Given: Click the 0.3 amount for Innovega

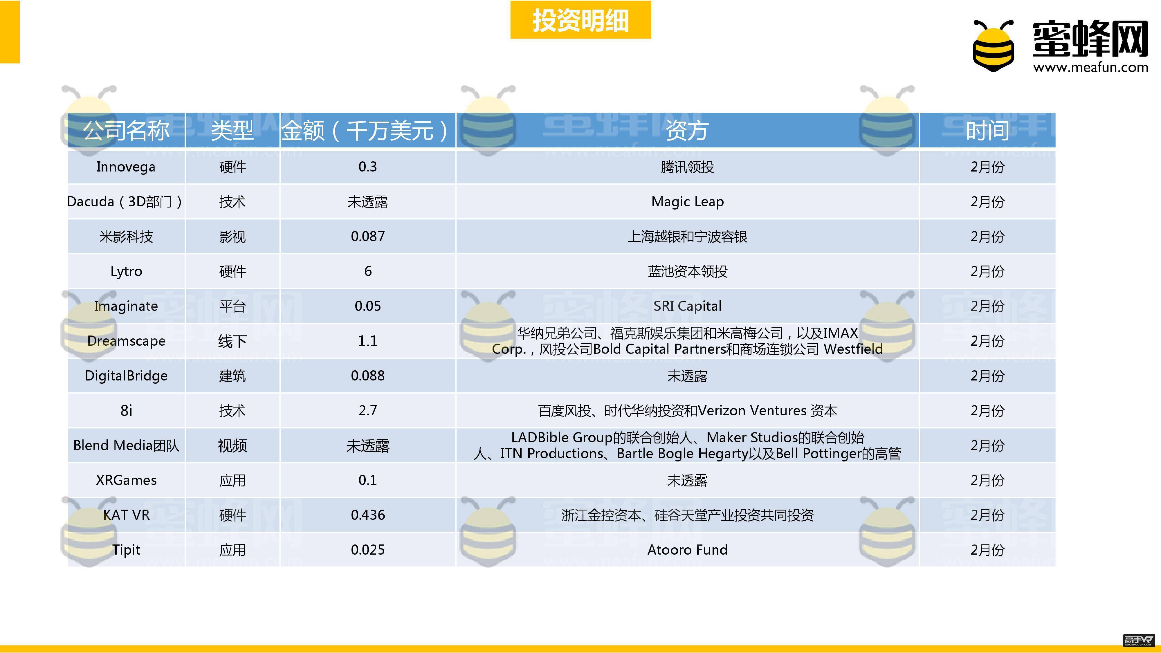Looking at the screenshot, I should coord(368,167).
